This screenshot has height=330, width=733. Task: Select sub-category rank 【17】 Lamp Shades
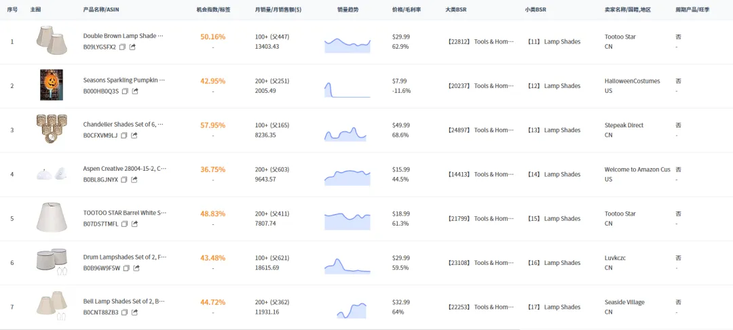[x=553, y=307]
